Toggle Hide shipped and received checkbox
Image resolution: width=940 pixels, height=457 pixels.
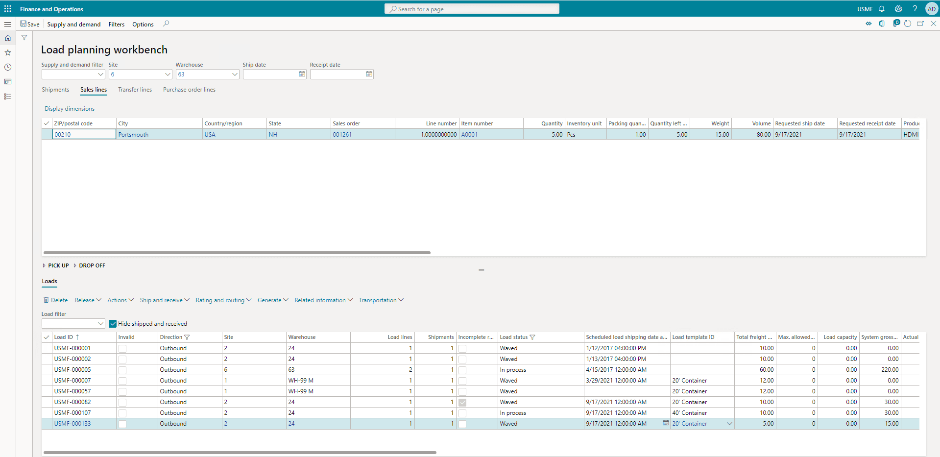coord(113,324)
